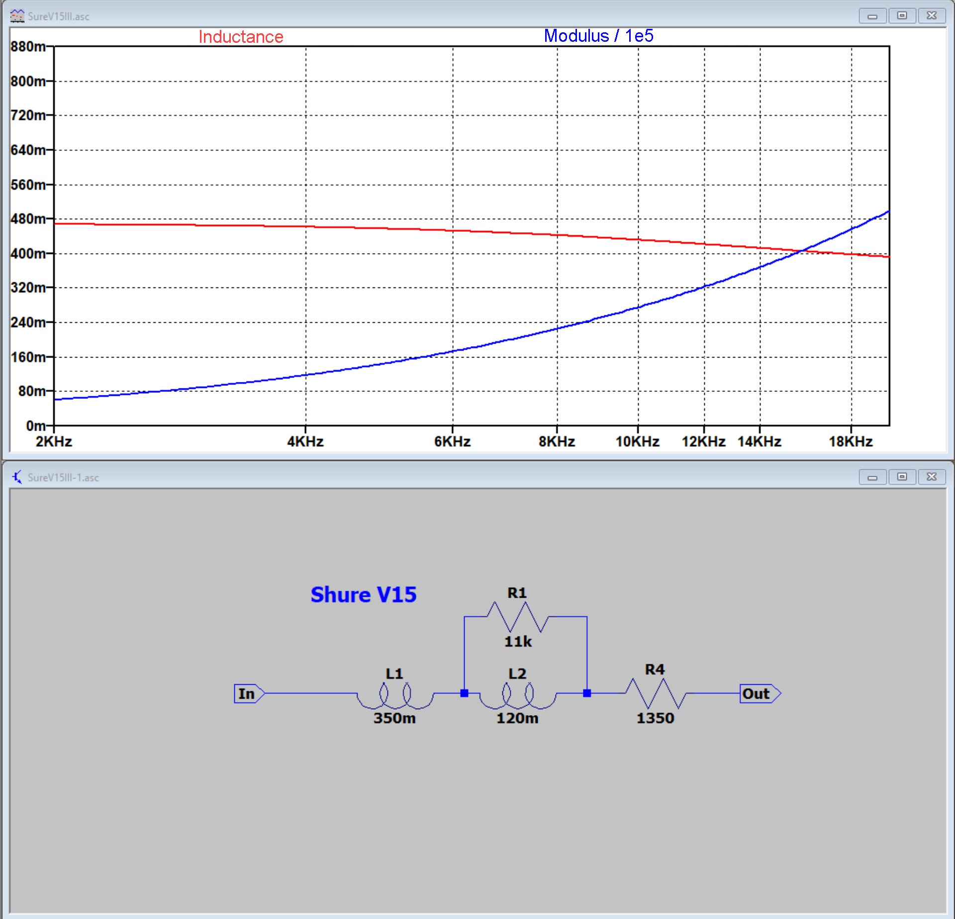Select the L2 120m inductor symbol
The width and height of the screenshot is (955, 919).
[517, 696]
